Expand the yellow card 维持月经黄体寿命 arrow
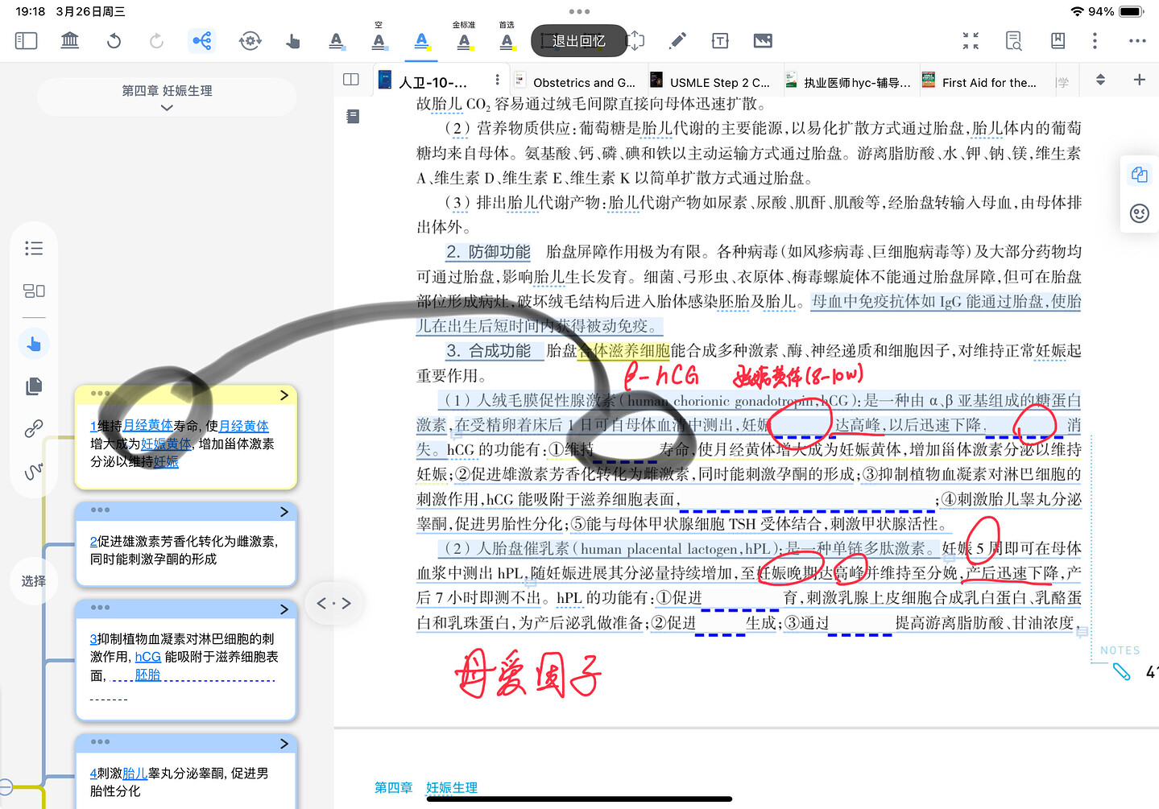 click(284, 395)
